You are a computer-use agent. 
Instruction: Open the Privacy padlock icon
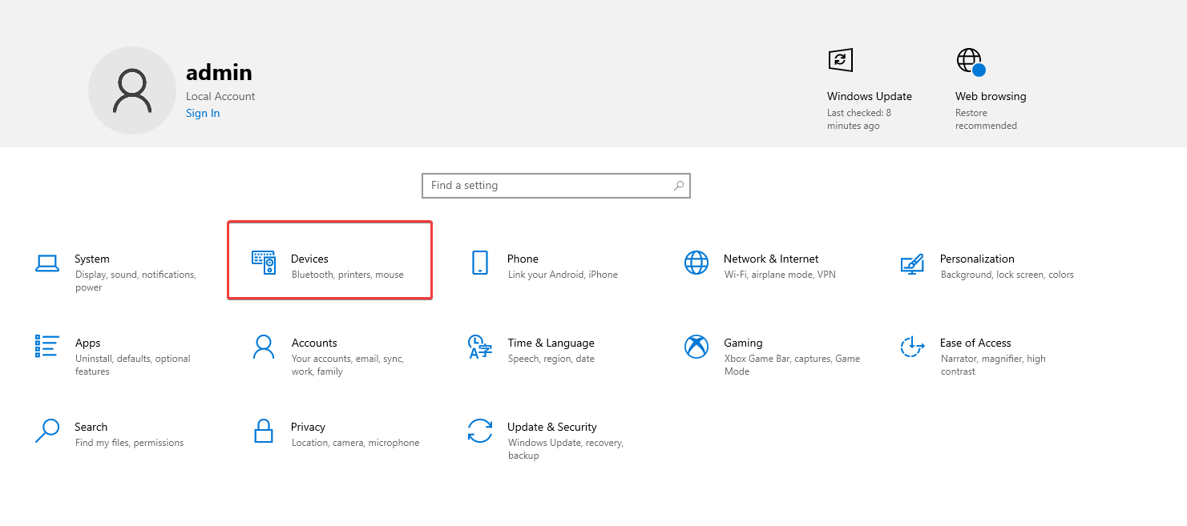(x=264, y=431)
